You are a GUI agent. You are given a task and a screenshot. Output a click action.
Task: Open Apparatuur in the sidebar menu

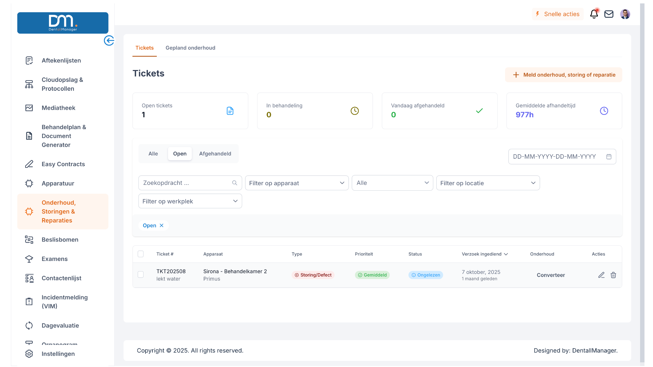coord(58,183)
